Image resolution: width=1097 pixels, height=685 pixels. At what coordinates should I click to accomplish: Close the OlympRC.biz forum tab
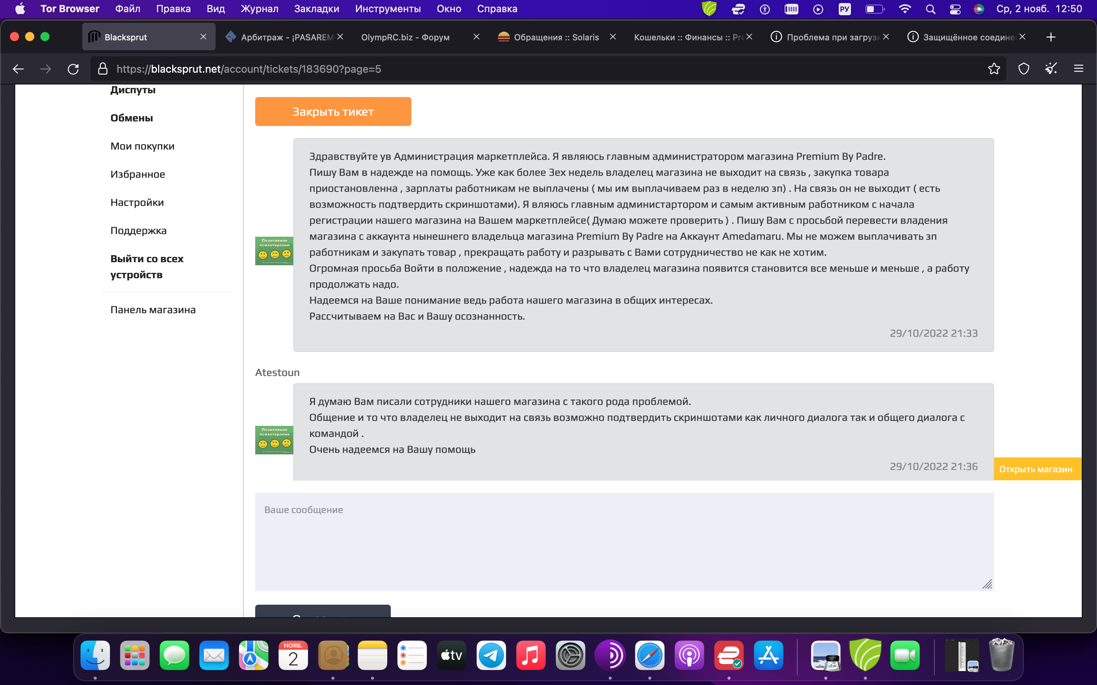click(x=477, y=37)
